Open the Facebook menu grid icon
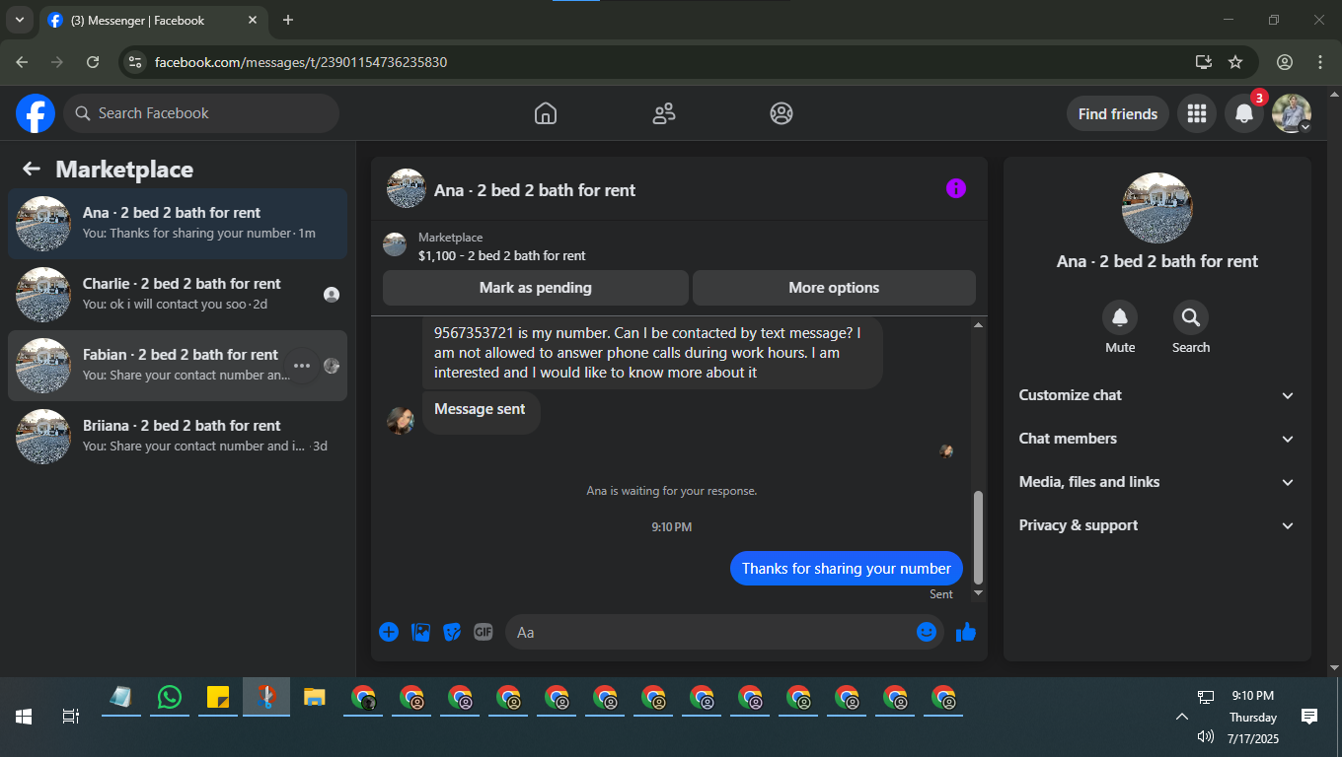 click(x=1197, y=113)
